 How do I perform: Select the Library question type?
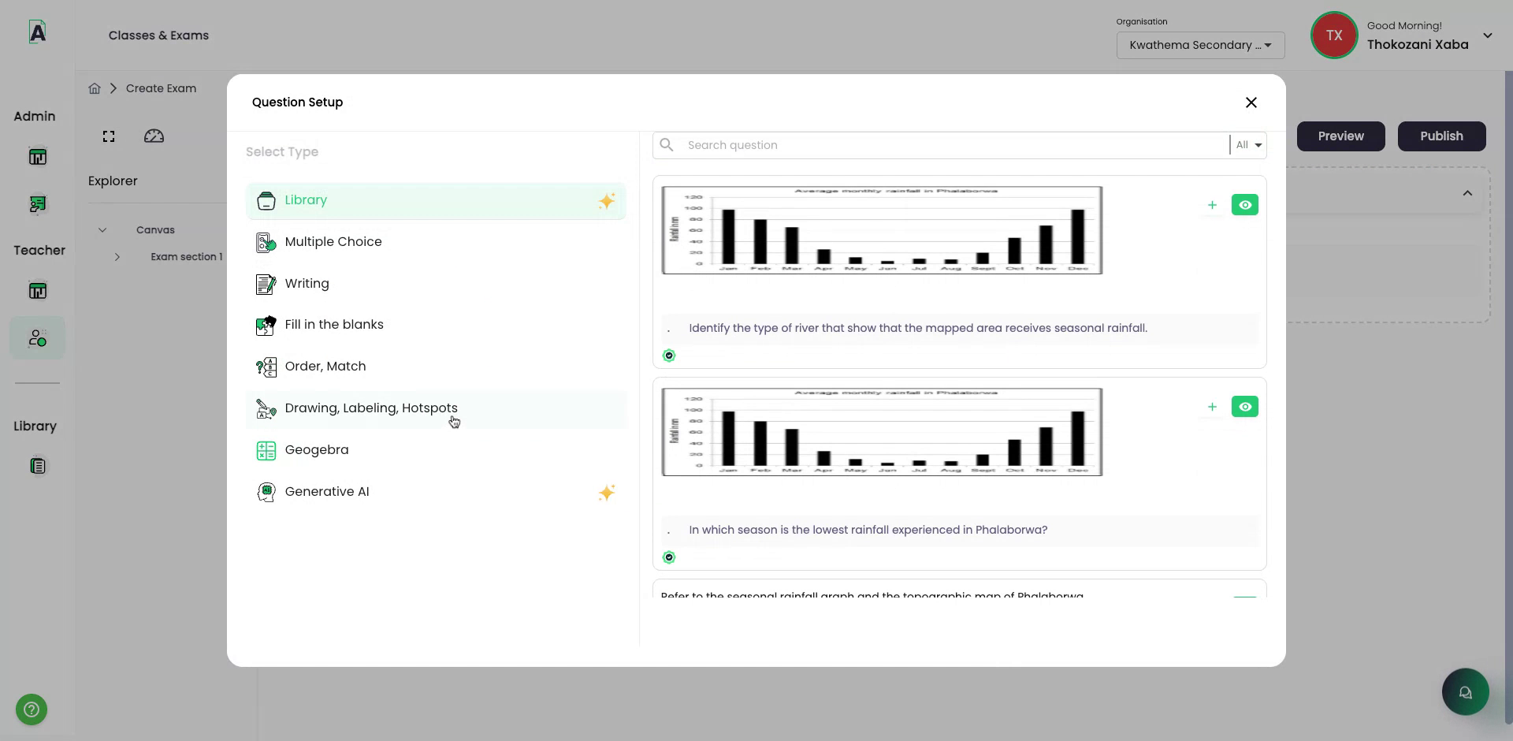pyautogui.click(x=306, y=200)
